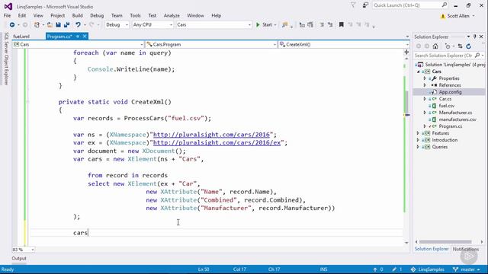Image resolution: width=488 pixels, height=274 pixels.
Task: Pin the Program.cs tab
Action: [x=78, y=37]
